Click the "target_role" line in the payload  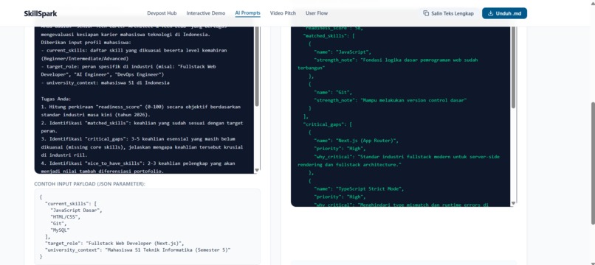114,243
